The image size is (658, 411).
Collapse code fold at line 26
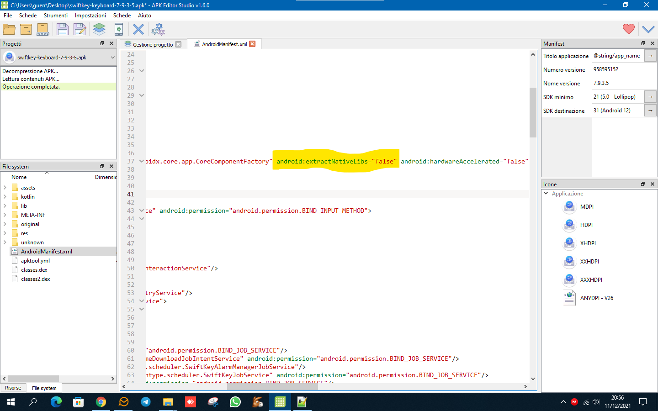(142, 71)
